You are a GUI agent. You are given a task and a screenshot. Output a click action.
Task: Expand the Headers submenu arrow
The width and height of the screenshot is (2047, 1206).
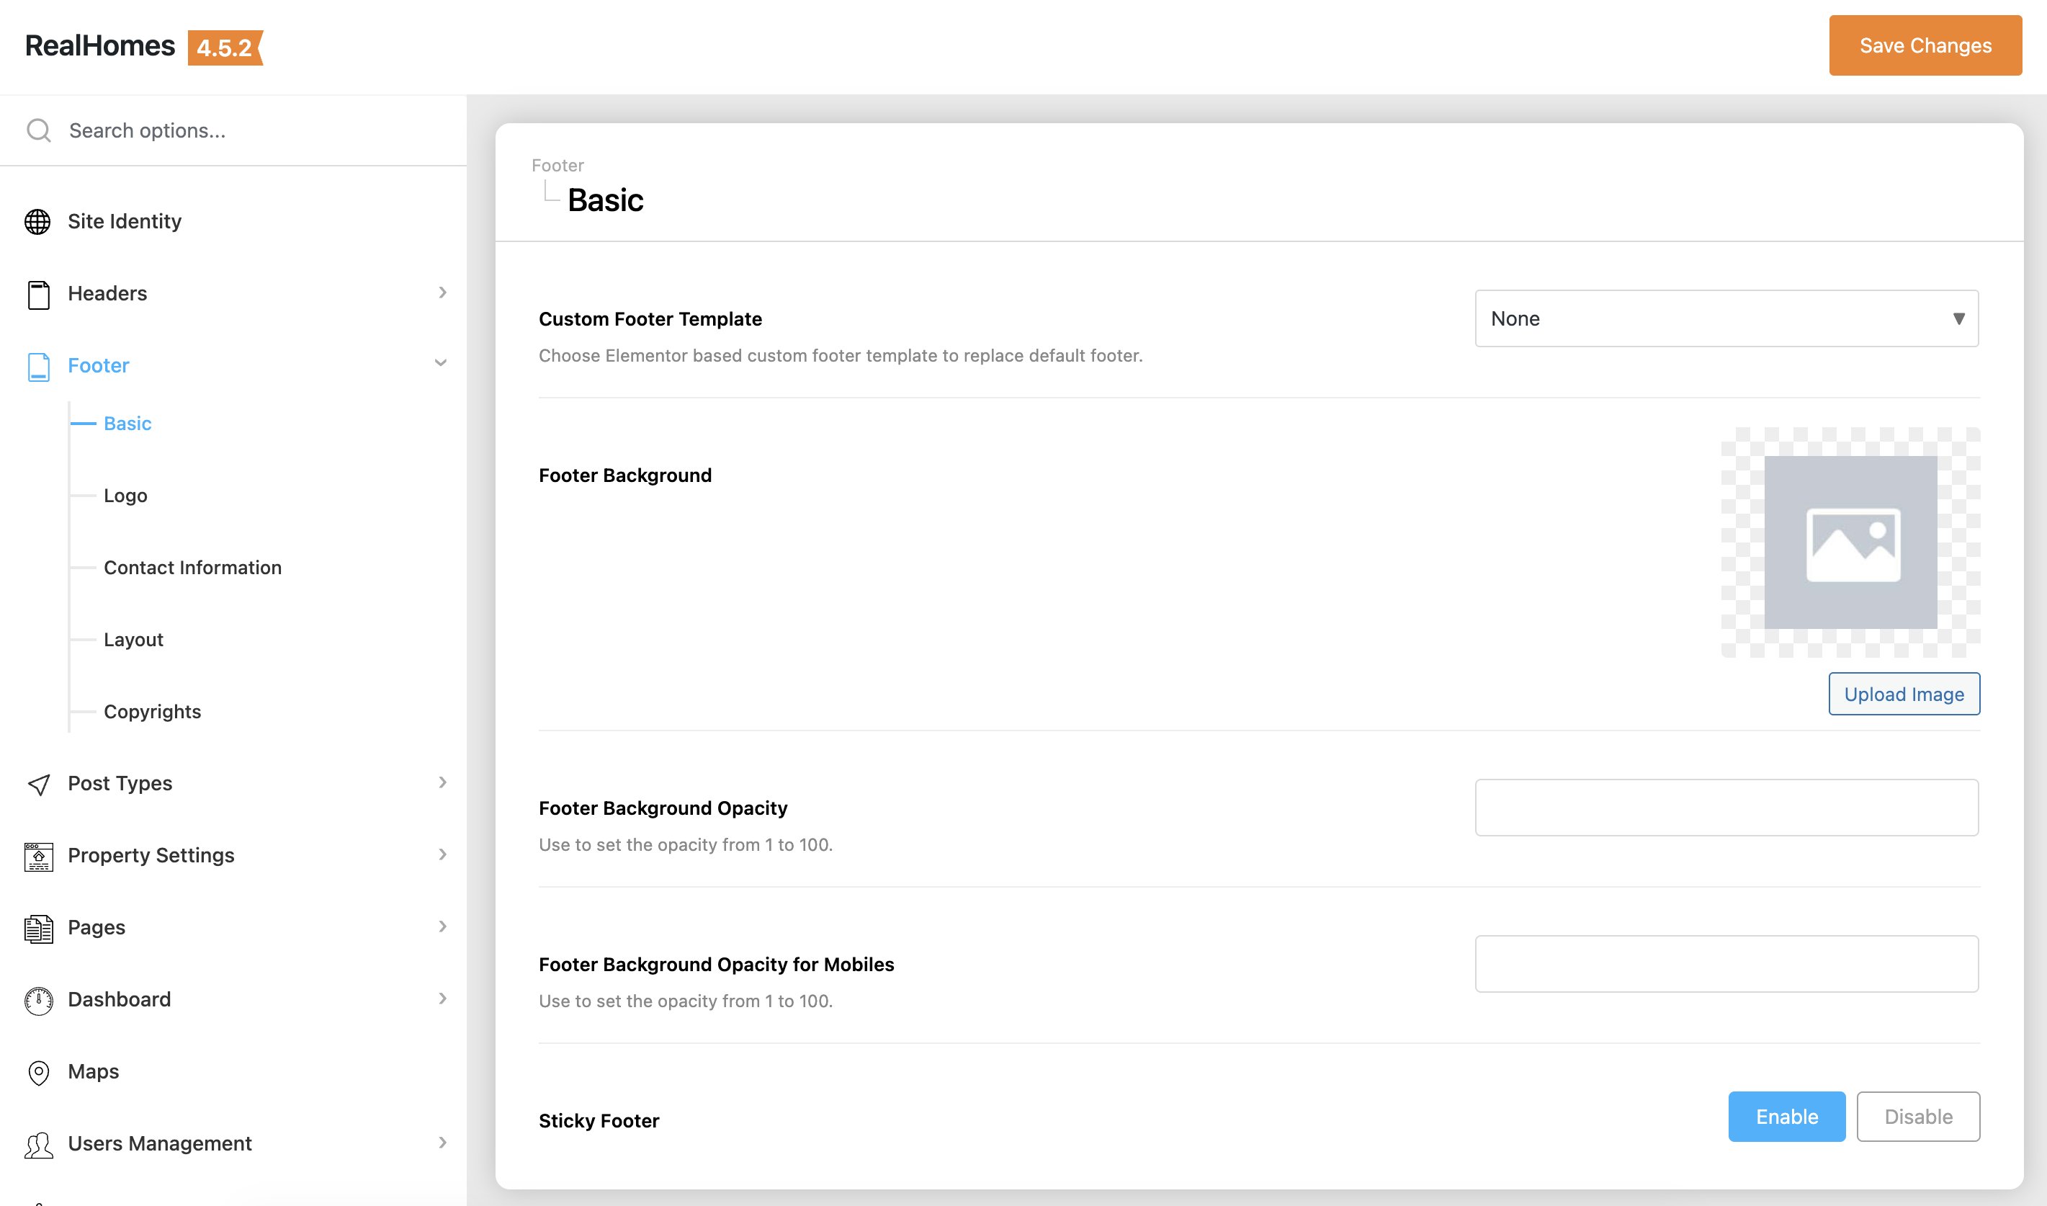(443, 292)
